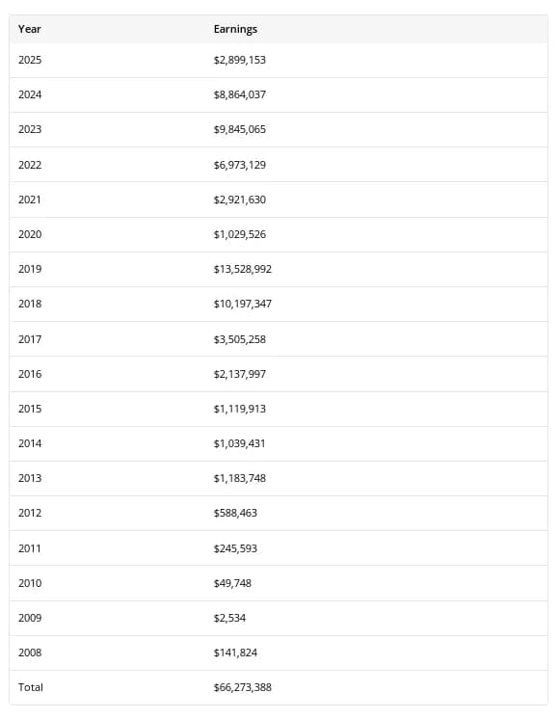This screenshot has width=559, height=719.
Task: Click the 2022 year cell
Action: tap(30, 165)
